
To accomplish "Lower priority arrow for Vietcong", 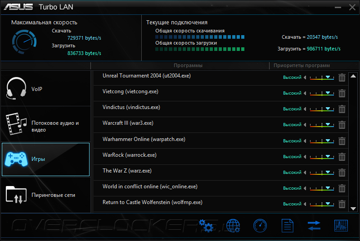I will click(x=305, y=93).
